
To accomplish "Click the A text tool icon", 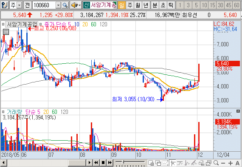I will pyautogui.click(x=237, y=163).
